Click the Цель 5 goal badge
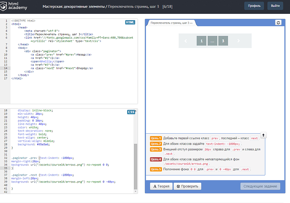290x203 pixels. tap(156, 169)
